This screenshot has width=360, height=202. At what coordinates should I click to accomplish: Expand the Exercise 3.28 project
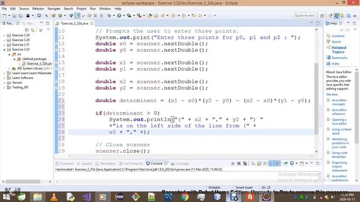(4, 35)
